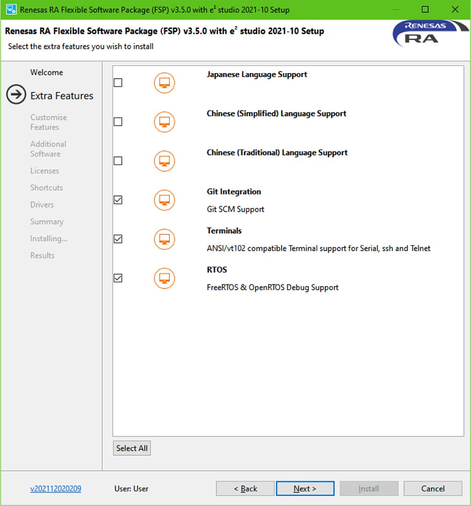Uncheck the Terminals checkbox
471x506 pixels.
118,239
